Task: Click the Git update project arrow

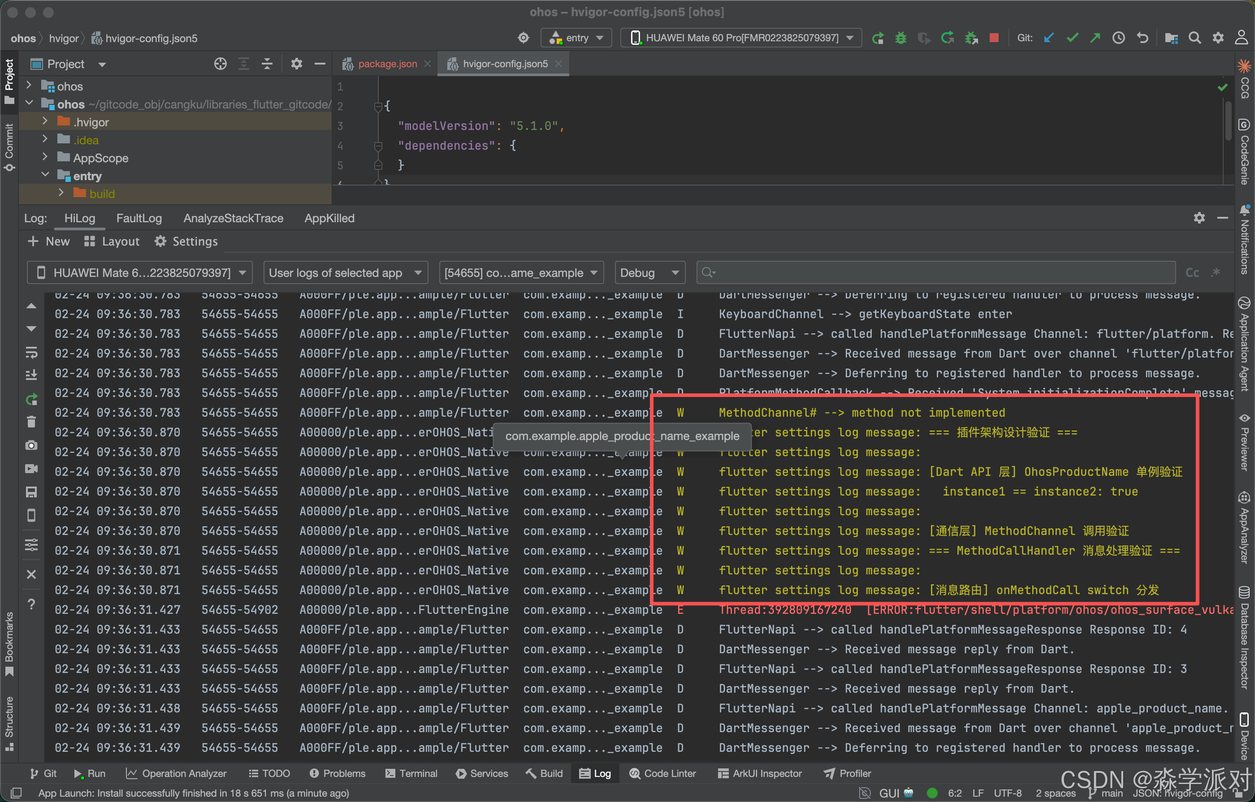Action: coord(1049,38)
